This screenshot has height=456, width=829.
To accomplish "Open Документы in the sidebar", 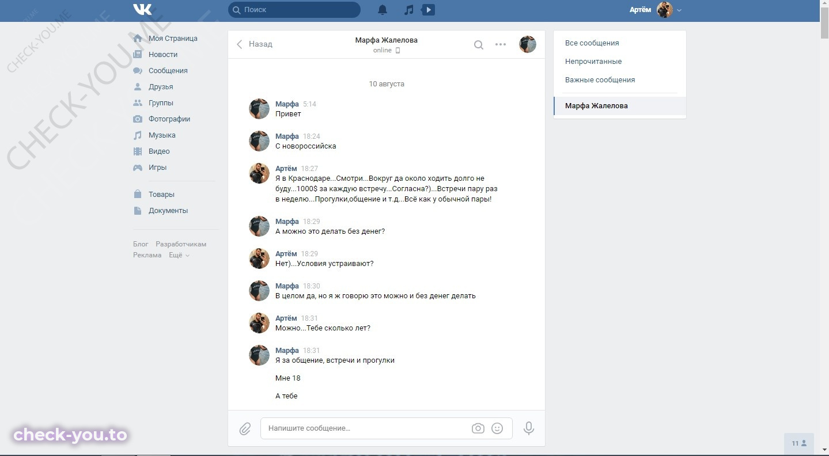I will pyautogui.click(x=168, y=211).
